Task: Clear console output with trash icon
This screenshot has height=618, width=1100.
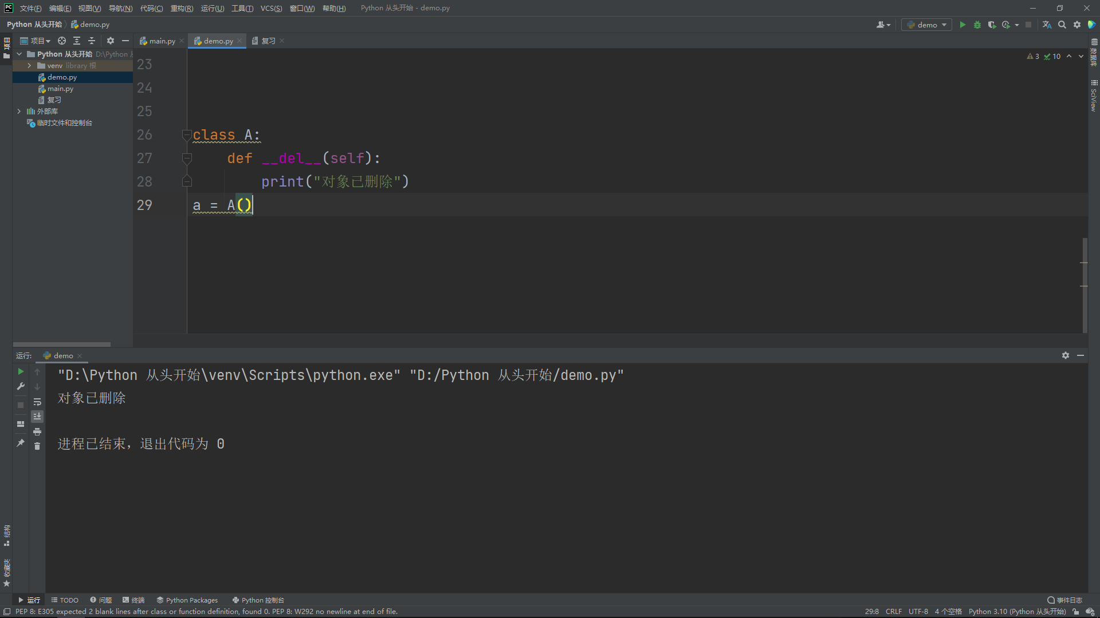Action: click(x=37, y=446)
